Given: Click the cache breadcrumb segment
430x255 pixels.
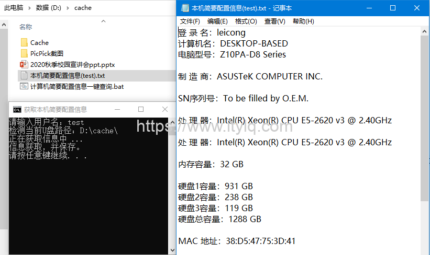Looking at the screenshot, I should click(x=83, y=8).
